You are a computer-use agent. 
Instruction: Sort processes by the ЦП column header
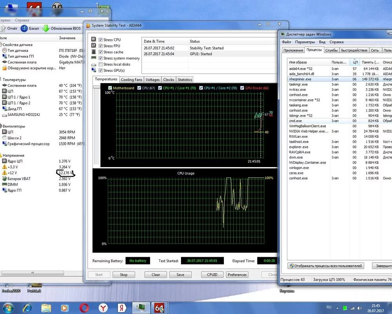click(355, 62)
